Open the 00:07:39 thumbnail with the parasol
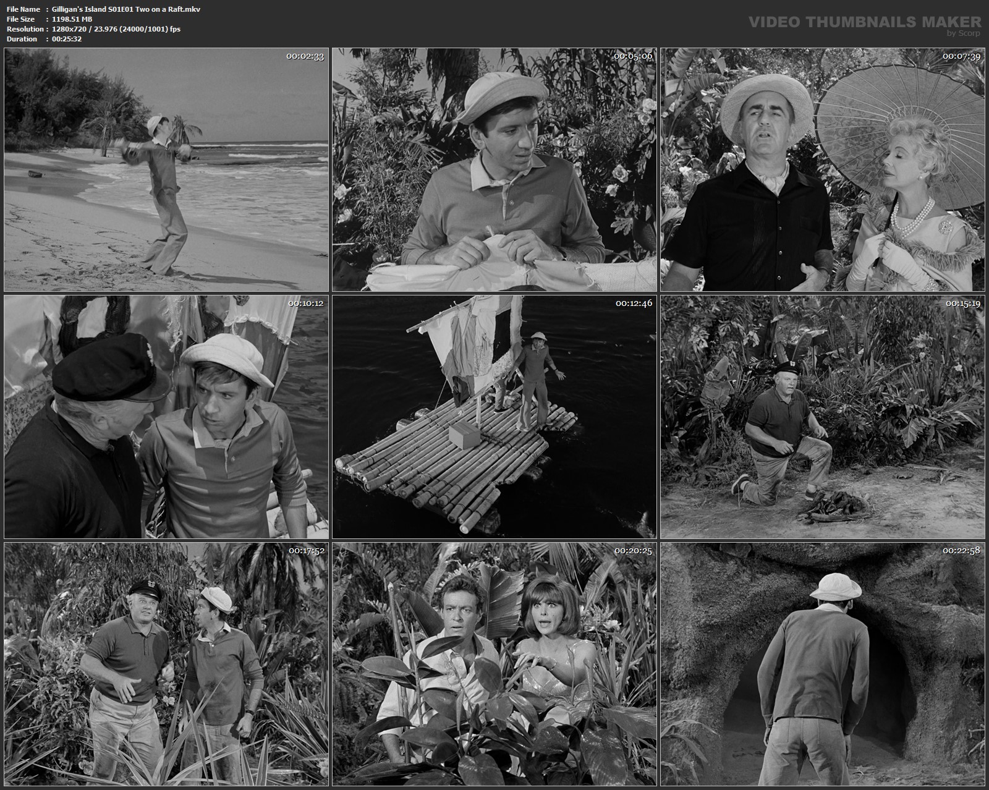Screen dimensions: 989x790 (823, 169)
